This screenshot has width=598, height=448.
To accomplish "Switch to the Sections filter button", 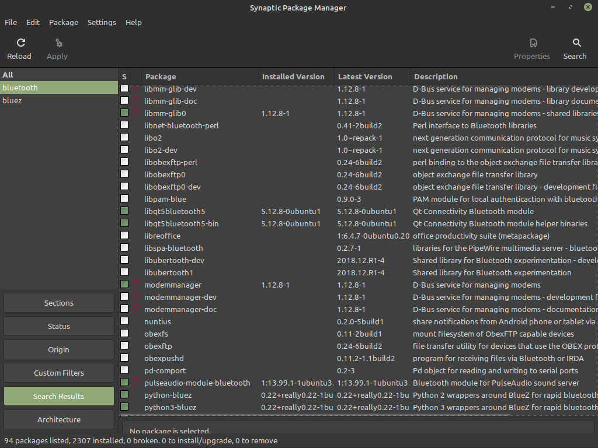I will (x=59, y=303).
